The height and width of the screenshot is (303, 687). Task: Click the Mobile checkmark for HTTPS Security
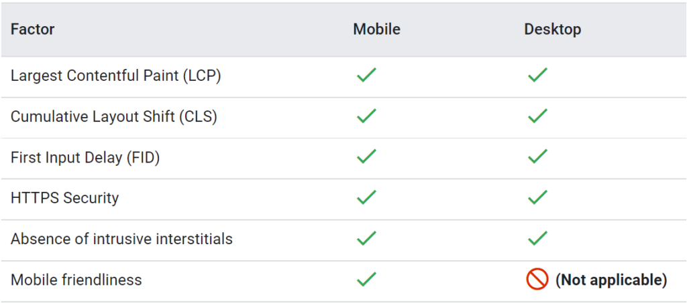coord(366,198)
